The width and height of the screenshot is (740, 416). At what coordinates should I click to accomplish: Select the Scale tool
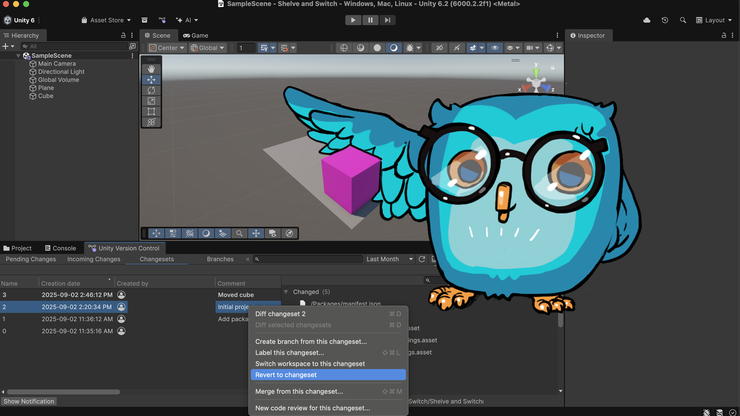click(x=151, y=101)
